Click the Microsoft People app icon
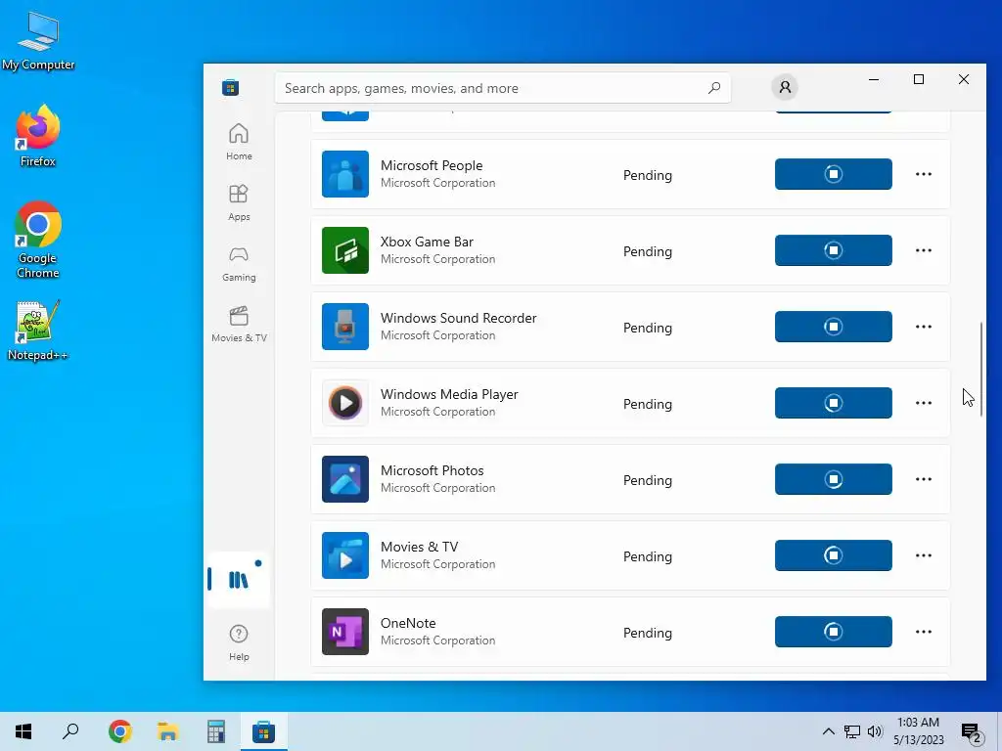 [x=345, y=174]
